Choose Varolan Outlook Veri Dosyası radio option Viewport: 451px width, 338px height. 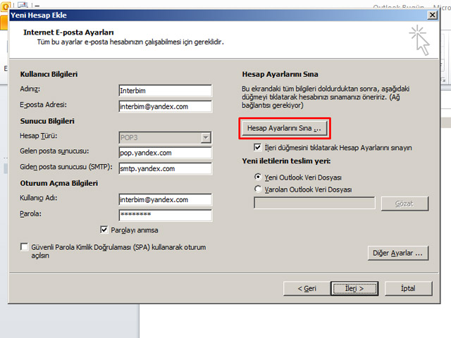click(258, 189)
